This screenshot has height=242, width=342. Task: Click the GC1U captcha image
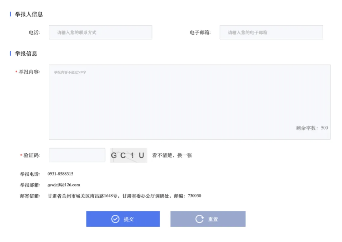(x=129, y=155)
